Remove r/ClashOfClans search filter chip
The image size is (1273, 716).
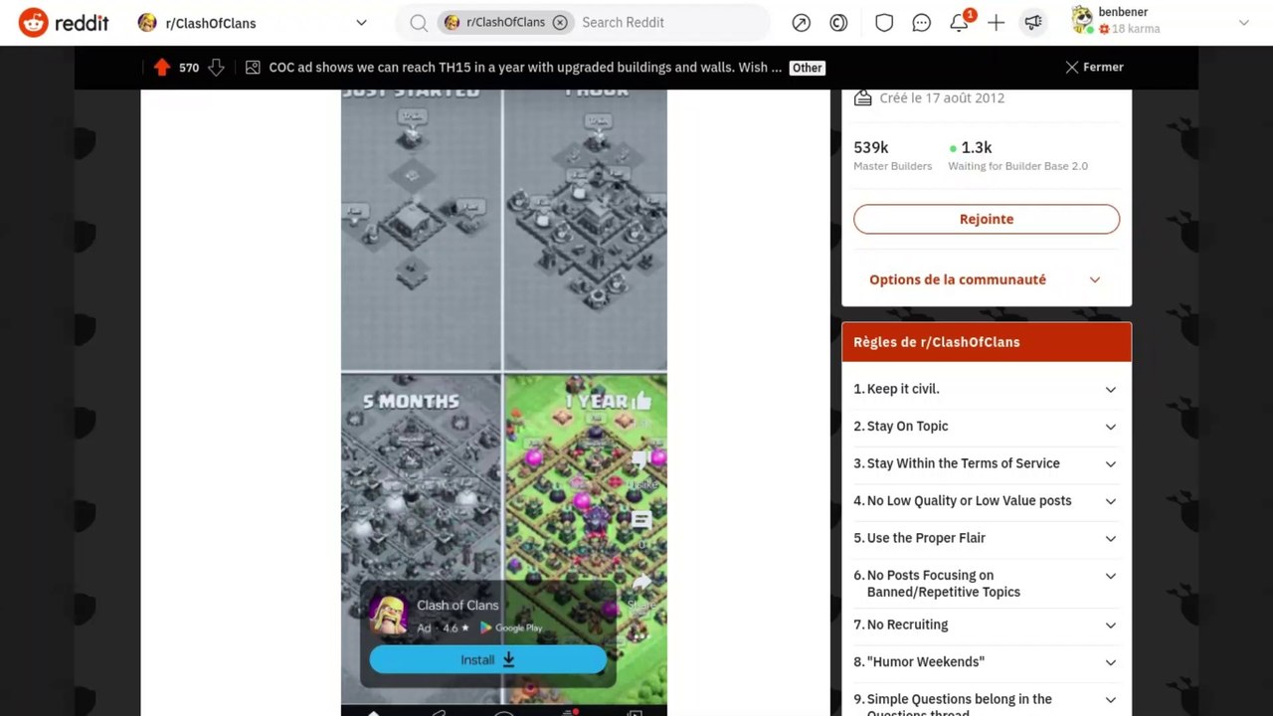pyautogui.click(x=560, y=22)
